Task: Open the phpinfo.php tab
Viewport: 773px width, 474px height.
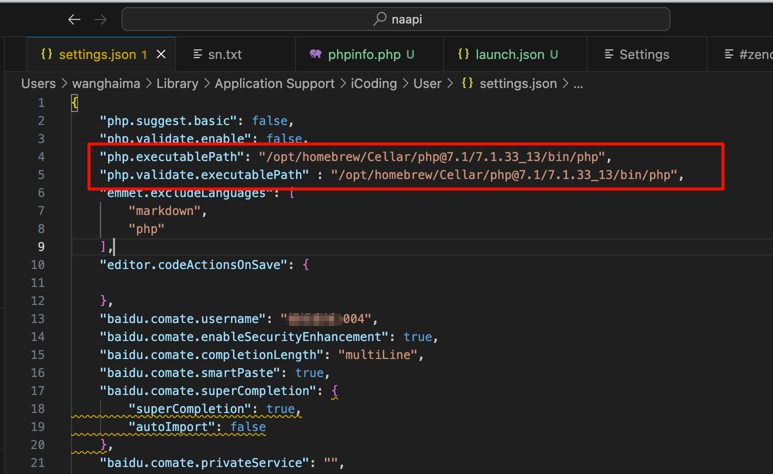Action: coord(369,54)
